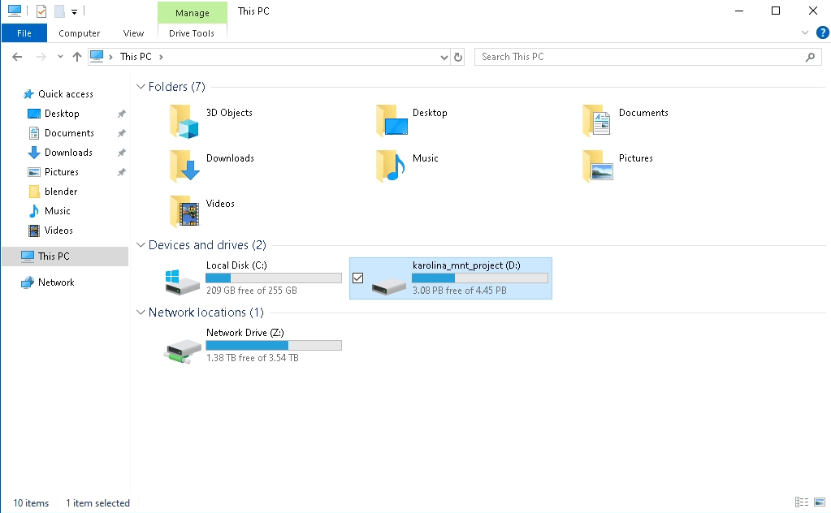The image size is (831, 513).
Task: Open the Music folder icon
Action: pyautogui.click(x=391, y=166)
